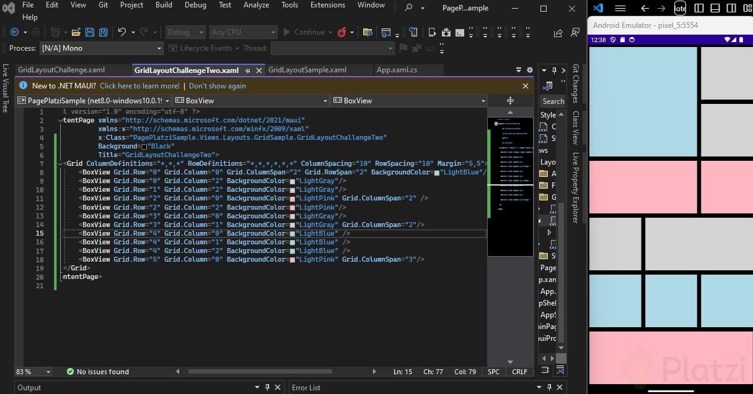Click the 'Don't show again' link
Screen dimensions: 753x394
click(217, 86)
